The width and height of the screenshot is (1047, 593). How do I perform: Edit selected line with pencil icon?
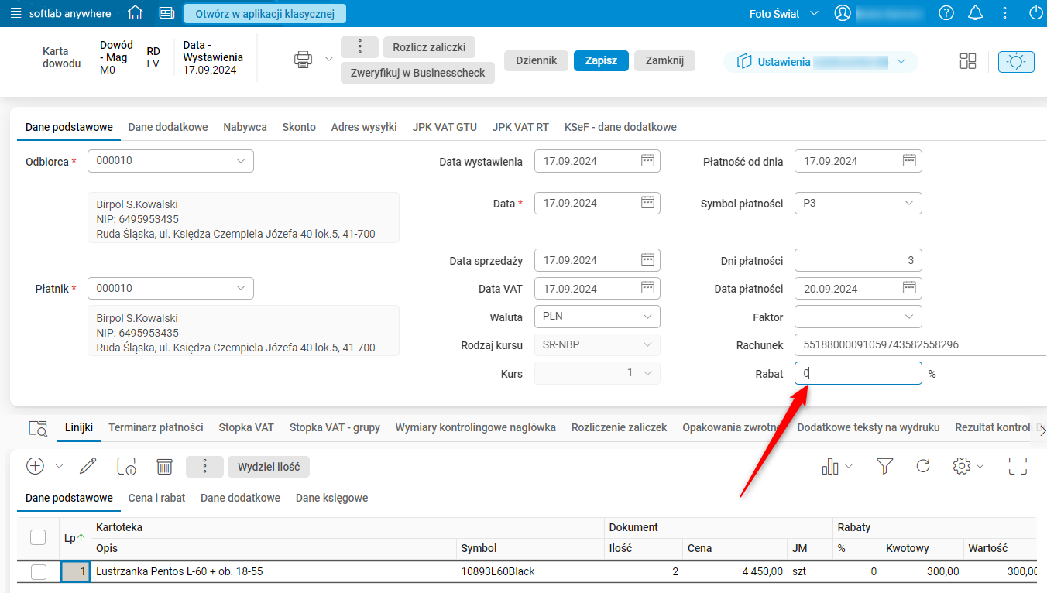coord(88,466)
